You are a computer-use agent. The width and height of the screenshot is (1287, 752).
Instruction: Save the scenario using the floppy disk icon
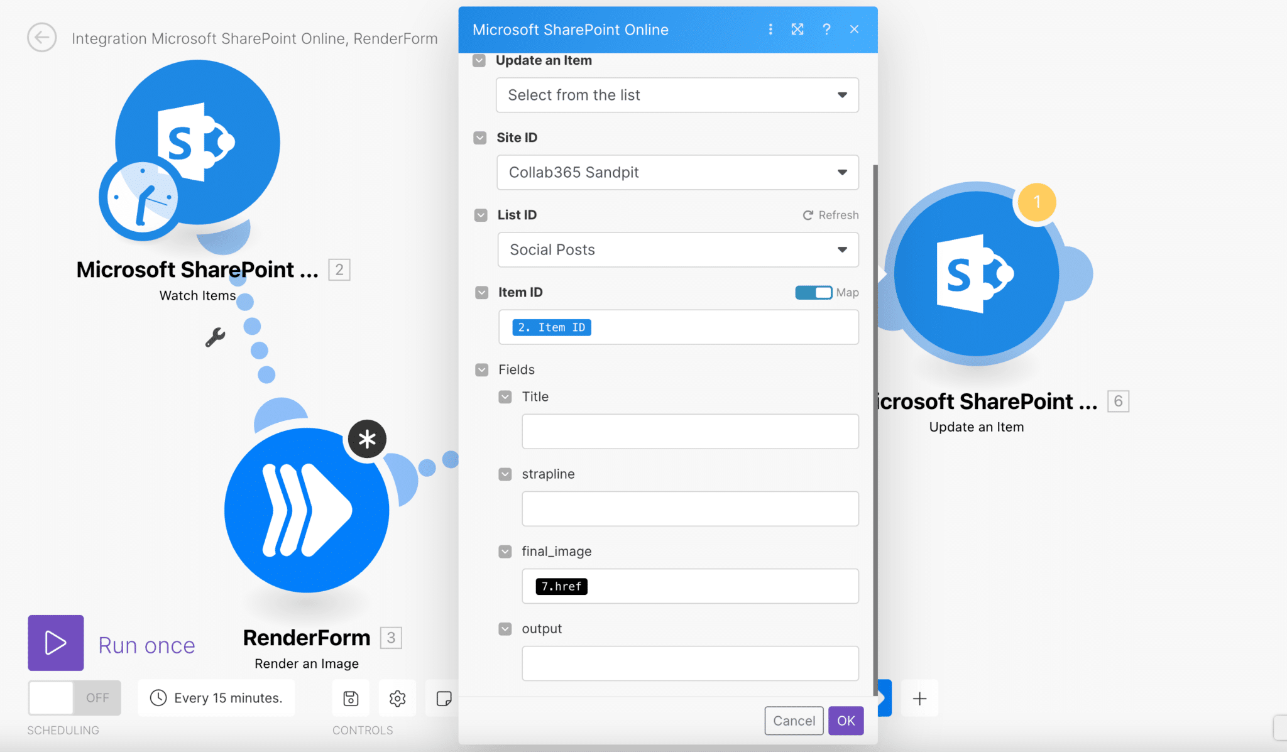[x=350, y=698]
